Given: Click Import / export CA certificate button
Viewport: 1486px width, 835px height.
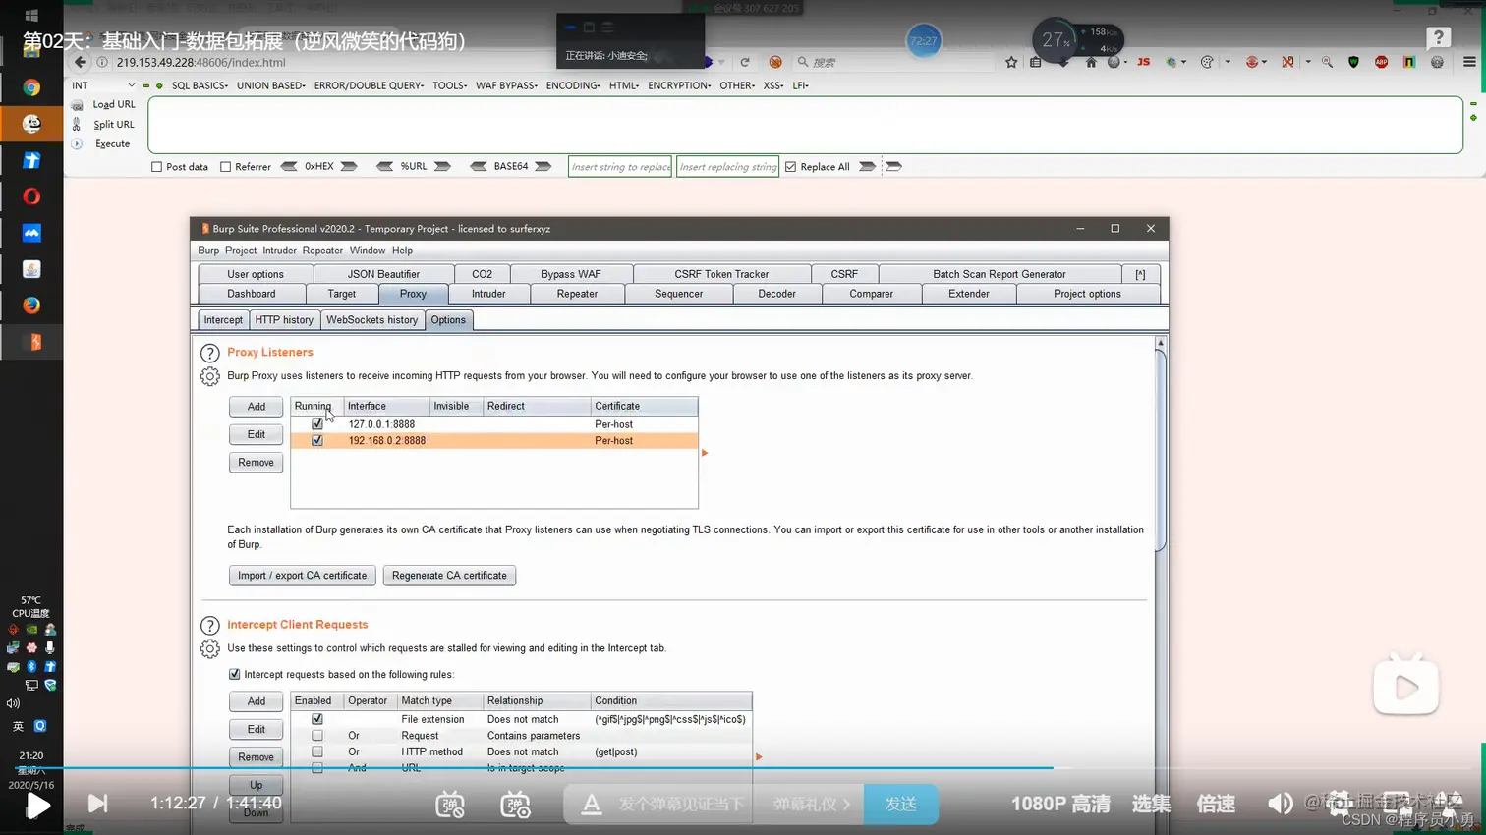Looking at the screenshot, I should click(x=302, y=576).
